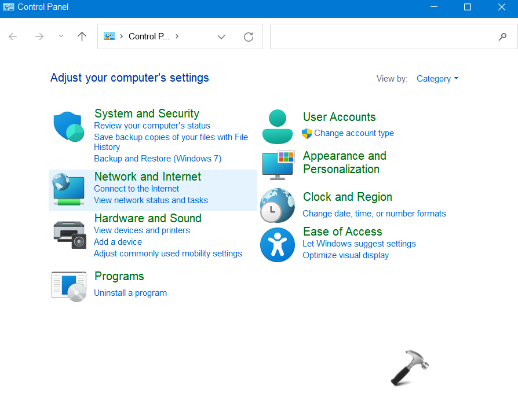
Task: Expand the address bar history dropdown
Action: [x=221, y=36]
